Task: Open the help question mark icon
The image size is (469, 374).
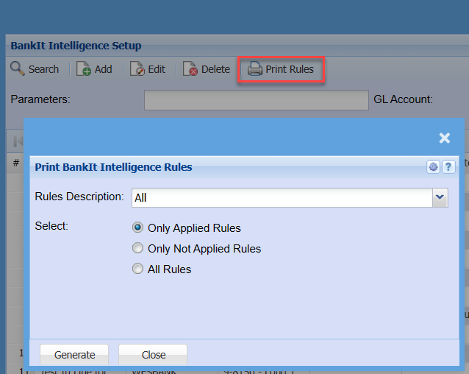Action: [448, 167]
